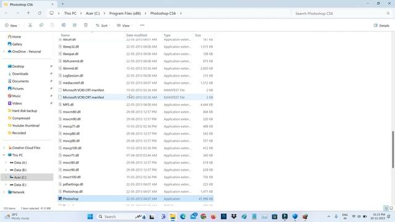
Task: Click taskbar Search box
Action: (x=122, y=216)
